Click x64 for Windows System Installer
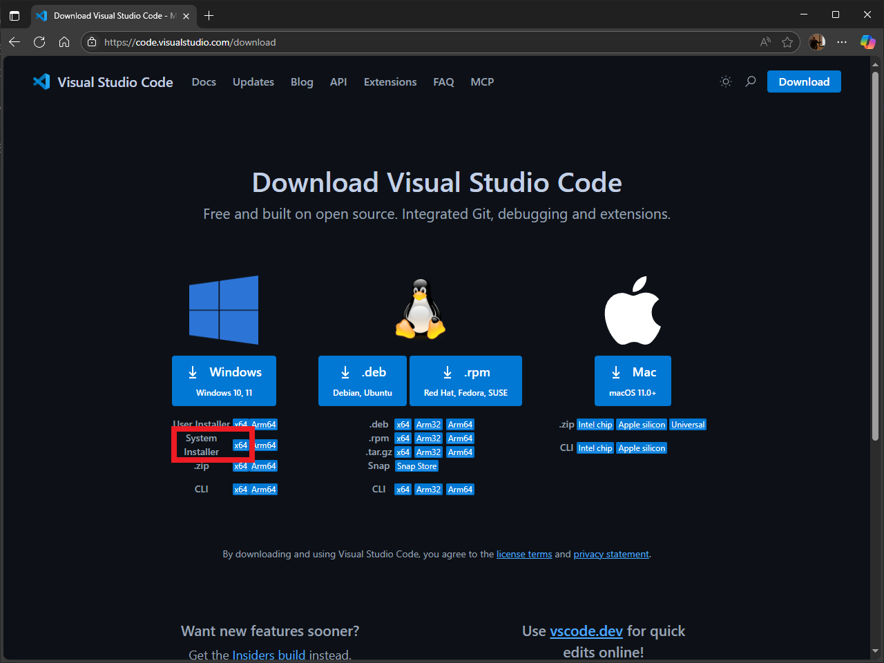The height and width of the screenshot is (663, 884). pos(240,445)
